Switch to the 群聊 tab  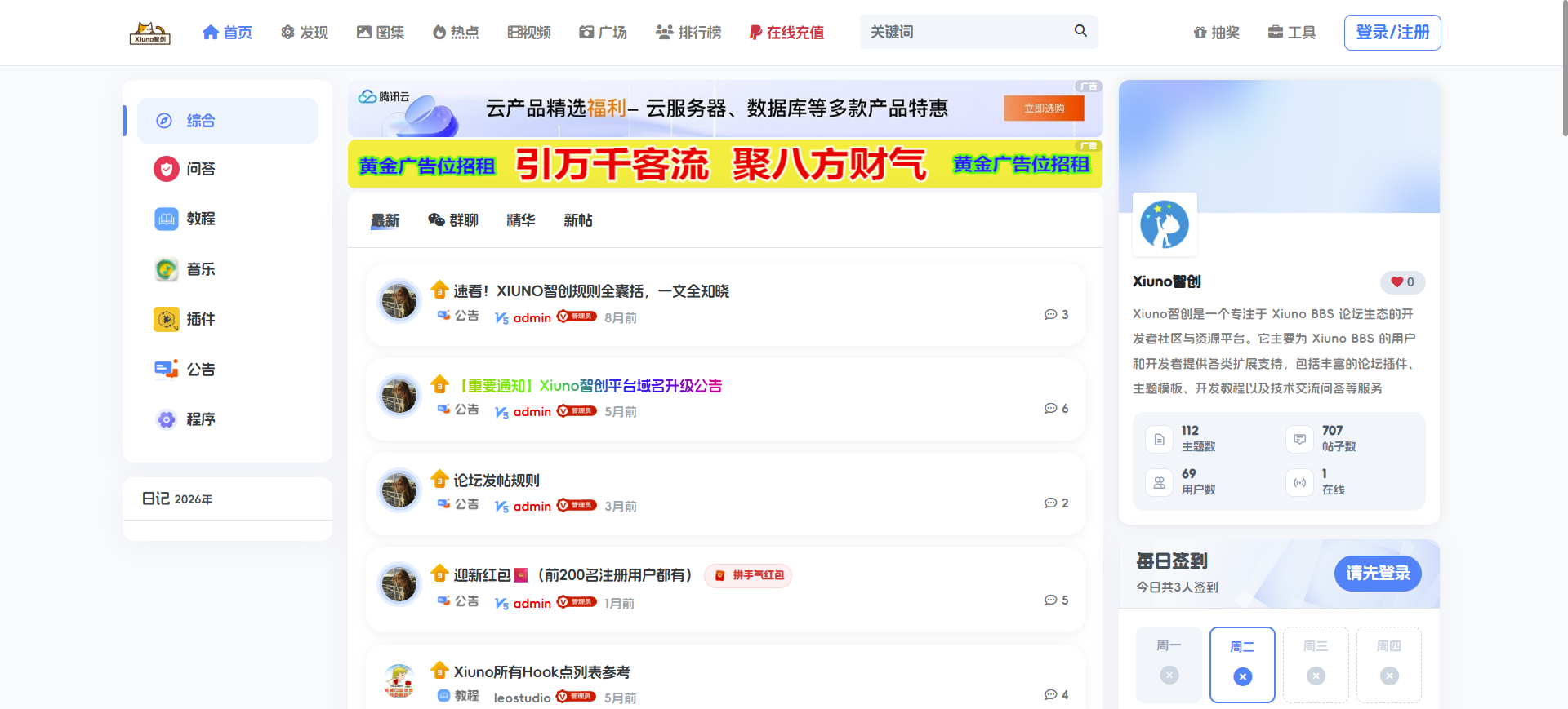[454, 220]
